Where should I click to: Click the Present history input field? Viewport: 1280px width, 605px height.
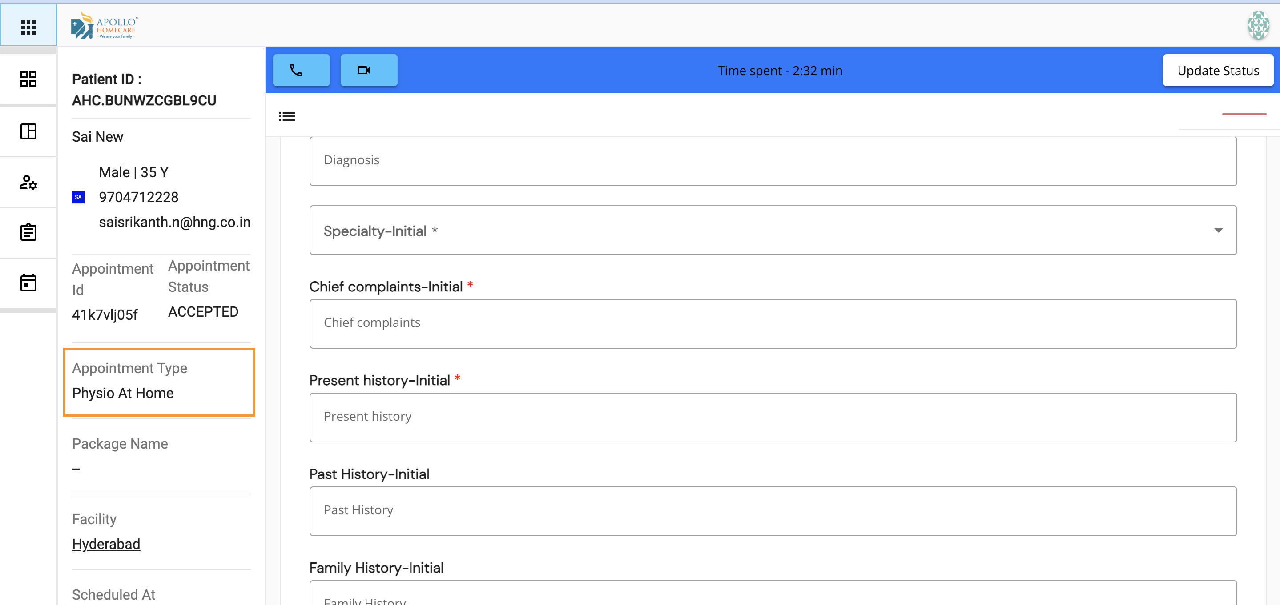770,417
